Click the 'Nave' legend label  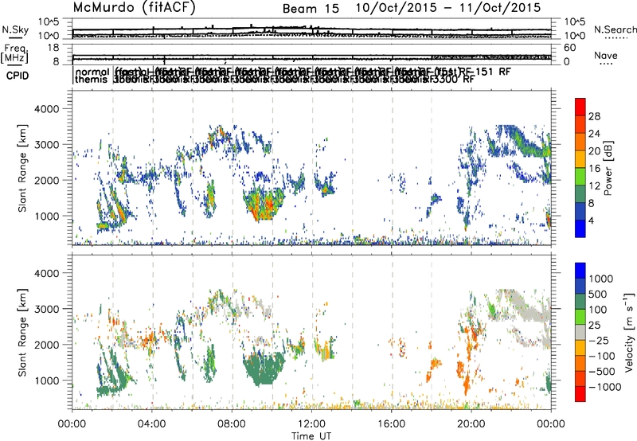pos(605,56)
